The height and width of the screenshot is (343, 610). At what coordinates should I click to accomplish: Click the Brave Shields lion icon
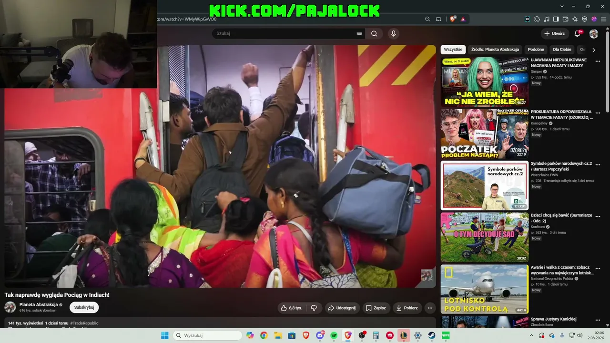point(453,19)
